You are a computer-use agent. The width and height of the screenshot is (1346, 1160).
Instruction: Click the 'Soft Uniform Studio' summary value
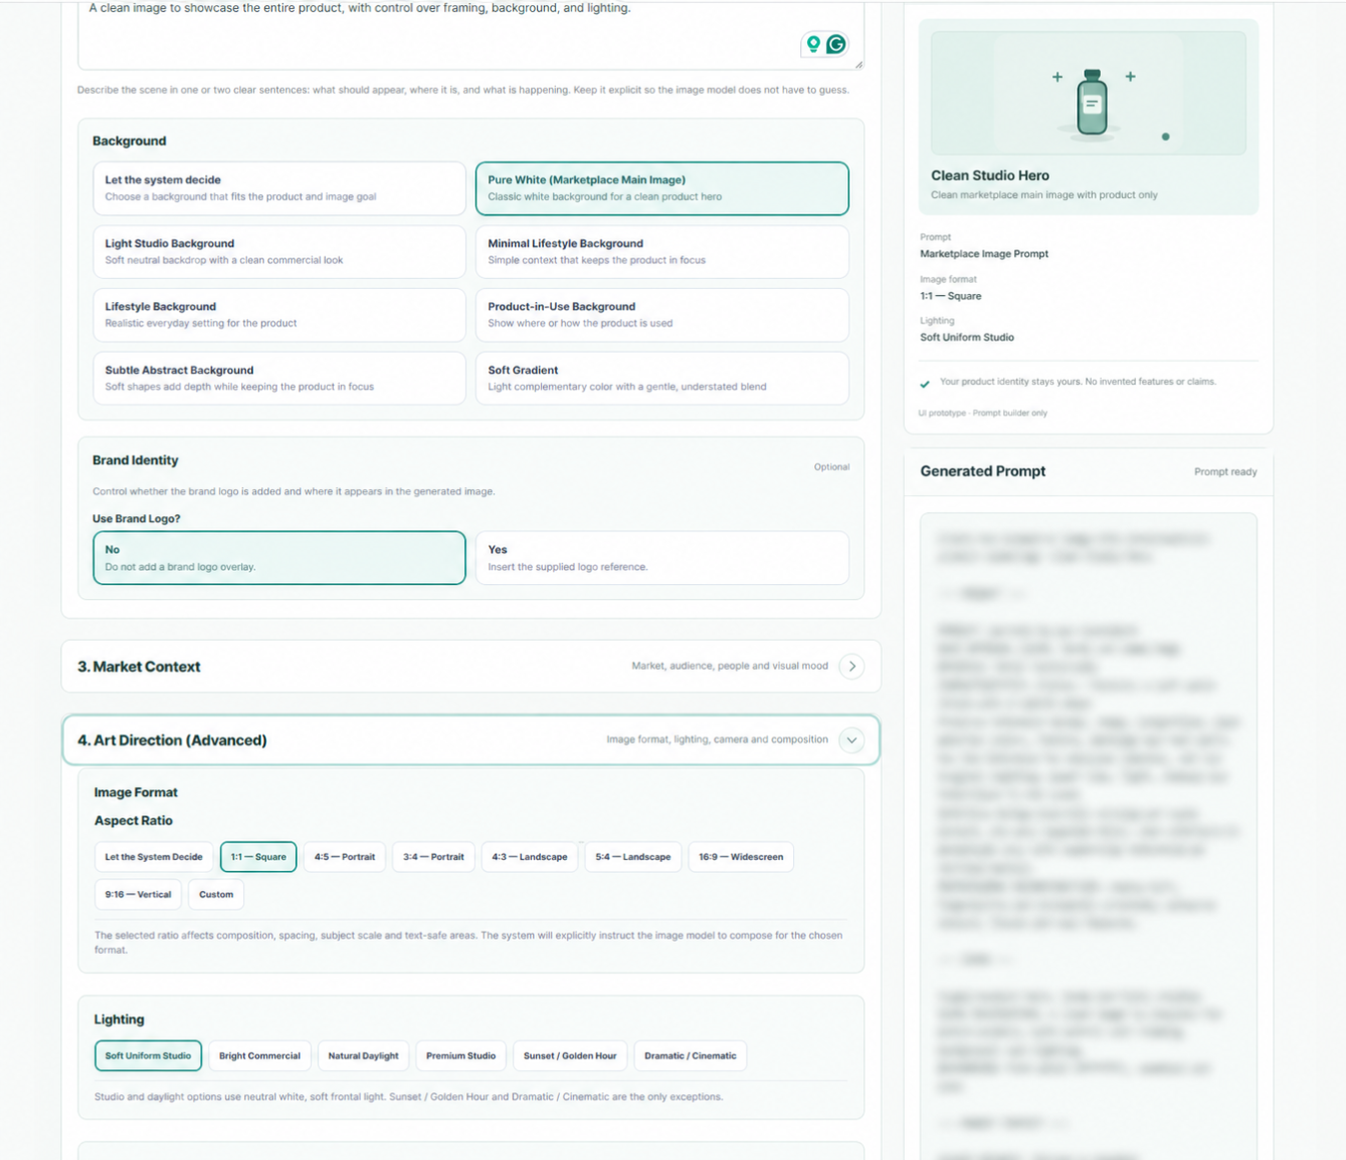967,338
